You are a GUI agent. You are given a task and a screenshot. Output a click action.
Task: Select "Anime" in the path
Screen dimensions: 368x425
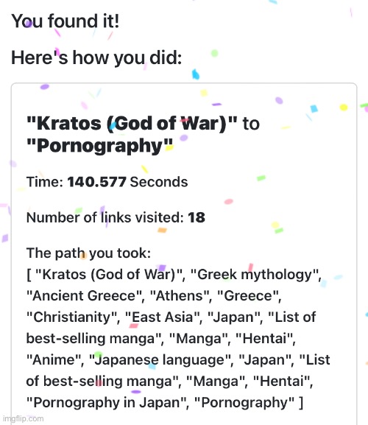click(54, 359)
